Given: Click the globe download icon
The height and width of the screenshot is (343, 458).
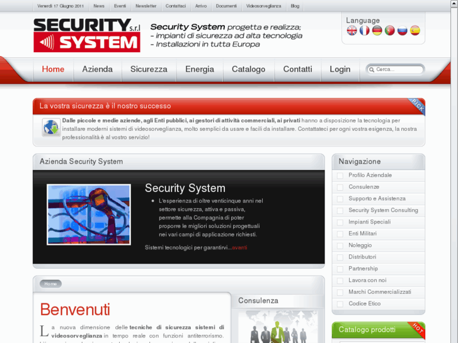Looking at the screenshot, I should click(51, 128).
